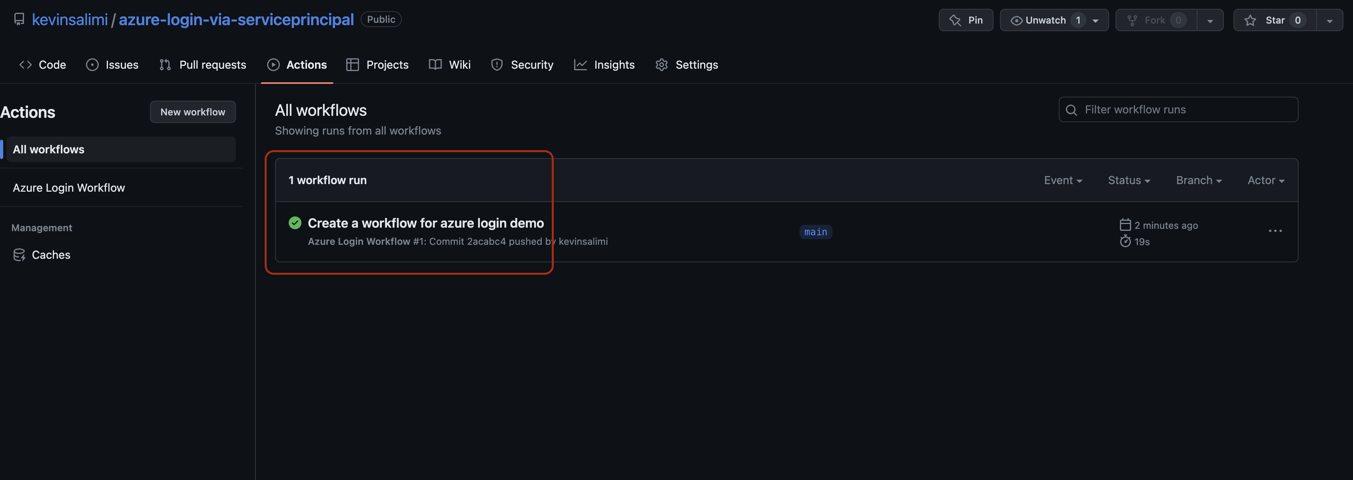Click the '2 minutes ago' timestamp
This screenshot has height=480, width=1353.
tap(1166, 226)
